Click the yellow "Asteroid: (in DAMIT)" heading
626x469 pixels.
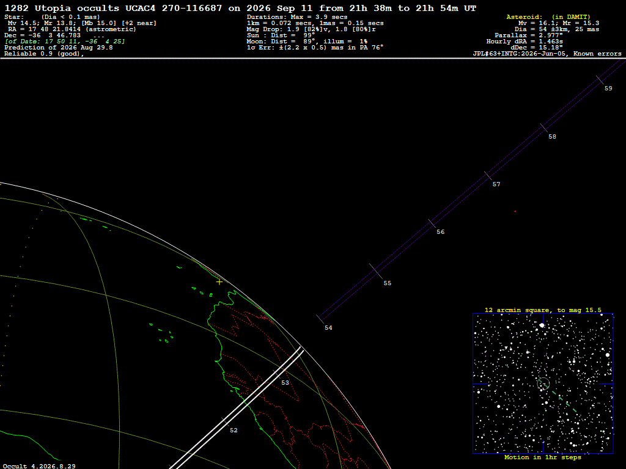point(548,16)
